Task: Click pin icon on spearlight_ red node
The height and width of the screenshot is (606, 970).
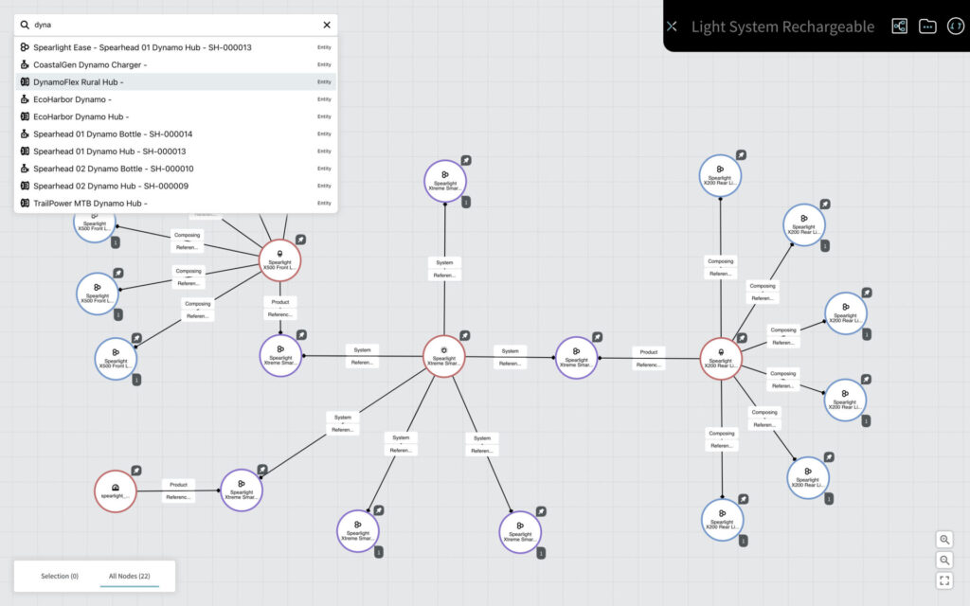Action: pos(136,470)
